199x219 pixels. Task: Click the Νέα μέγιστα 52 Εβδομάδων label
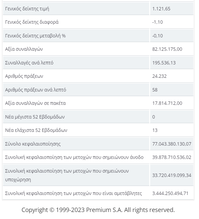tap(35, 117)
